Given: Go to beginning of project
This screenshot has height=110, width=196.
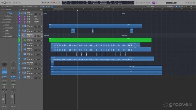Looking at the screenshot, I should pos(48,3).
